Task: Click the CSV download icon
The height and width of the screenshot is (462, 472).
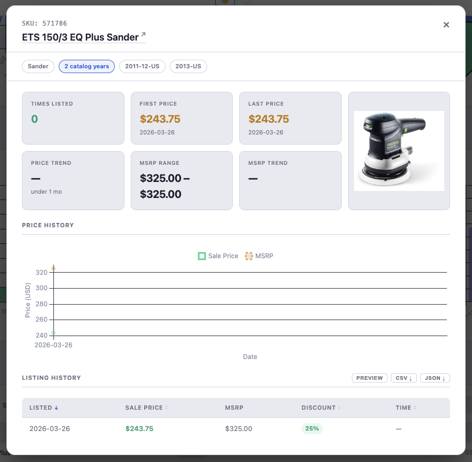Action: tap(410, 378)
